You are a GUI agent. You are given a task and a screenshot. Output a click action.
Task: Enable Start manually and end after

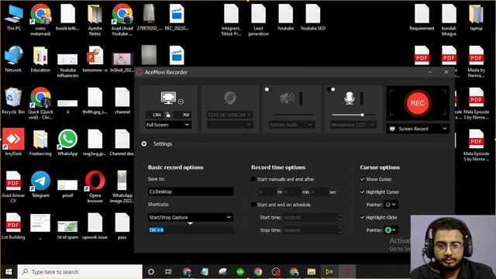(x=253, y=179)
